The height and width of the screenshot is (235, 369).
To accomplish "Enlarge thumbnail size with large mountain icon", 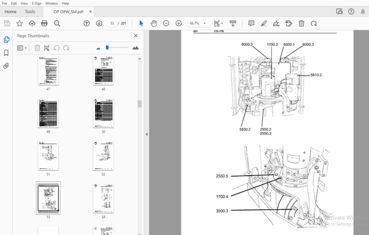I will pos(136,48).
